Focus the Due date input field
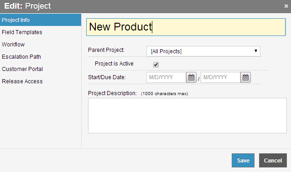Image resolution: width=291 pixels, height=172 pixels. (220, 77)
